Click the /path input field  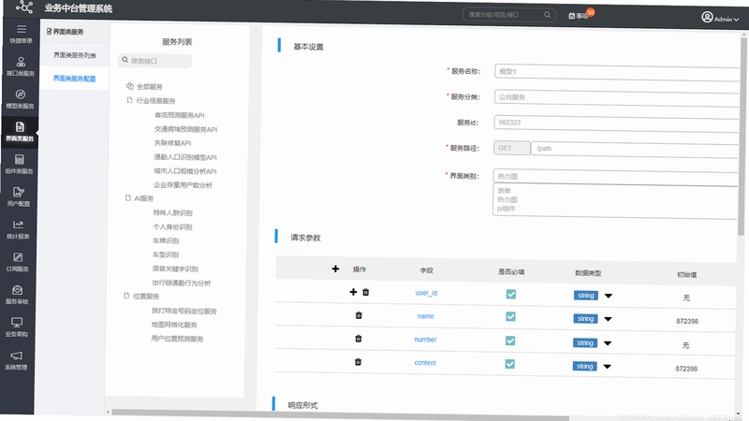(636, 149)
